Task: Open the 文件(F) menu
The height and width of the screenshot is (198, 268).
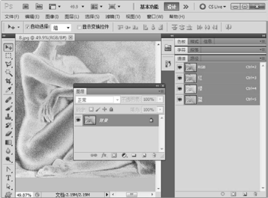Action: 12,17
